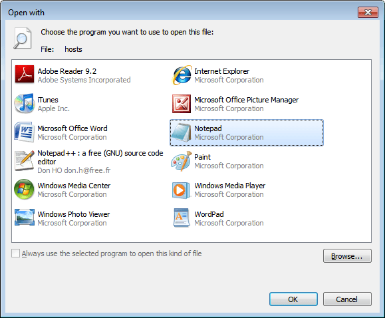
Task: Enable Always use the selected program checkbox
Action: click(15, 253)
